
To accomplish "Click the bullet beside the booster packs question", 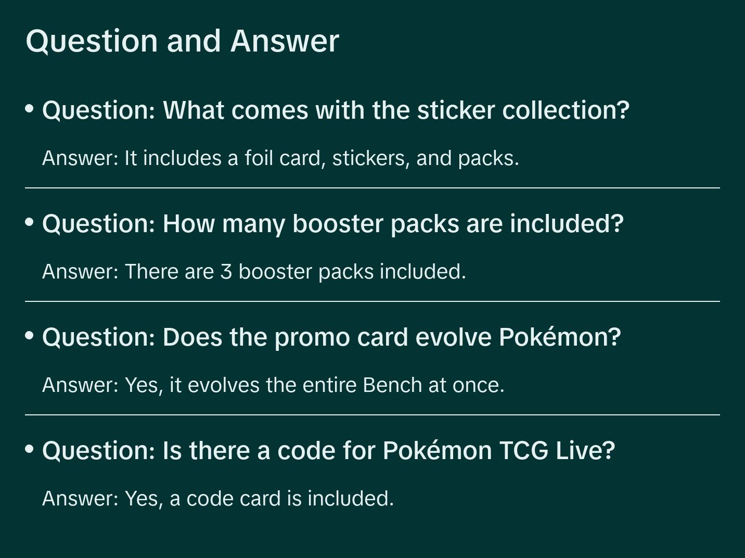I will coord(30,222).
